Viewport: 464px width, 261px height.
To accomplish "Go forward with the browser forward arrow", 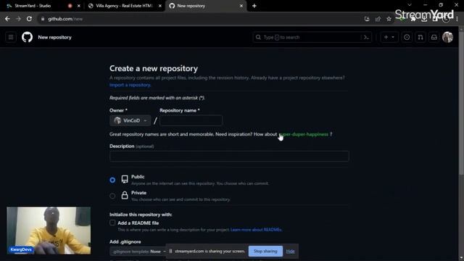I will pyautogui.click(x=18, y=19).
